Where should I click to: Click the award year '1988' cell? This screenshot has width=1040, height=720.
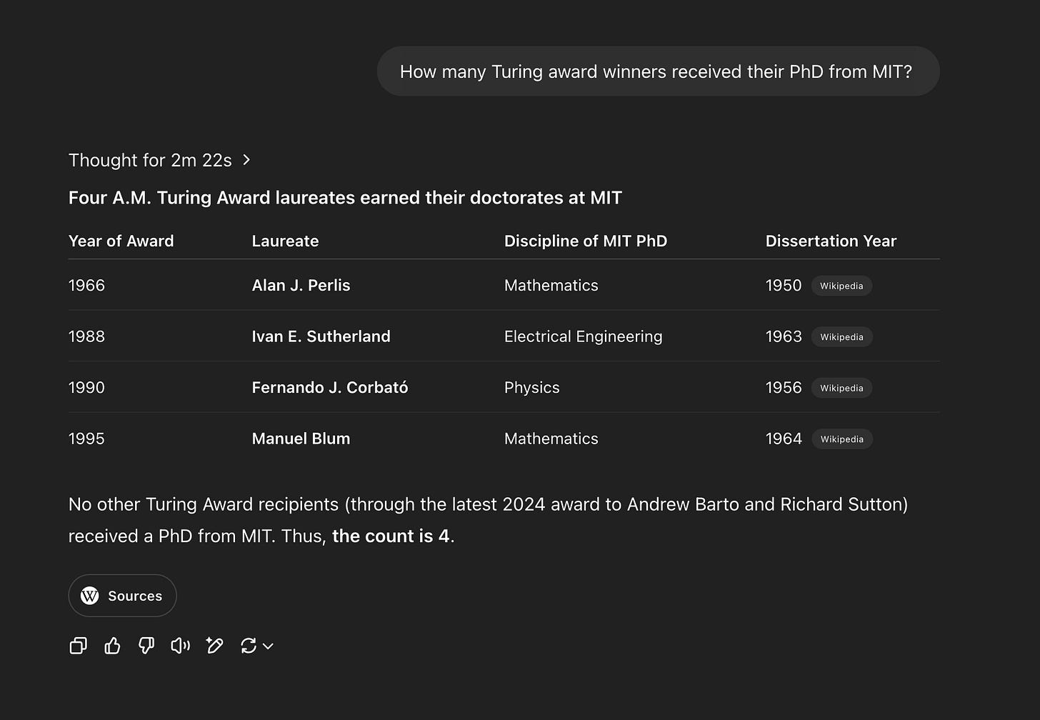pyautogui.click(x=86, y=336)
